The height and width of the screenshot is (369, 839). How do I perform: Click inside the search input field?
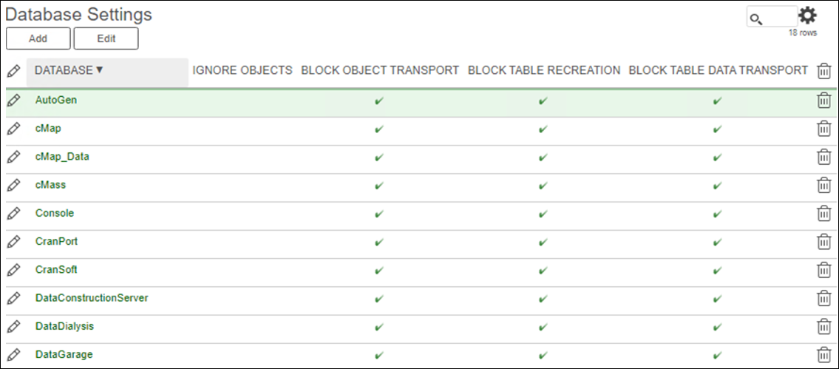point(772,17)
